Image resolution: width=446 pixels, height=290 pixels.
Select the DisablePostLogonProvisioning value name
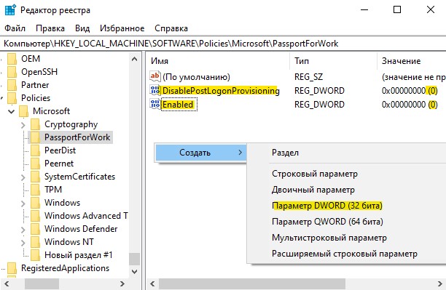point(221,91)
